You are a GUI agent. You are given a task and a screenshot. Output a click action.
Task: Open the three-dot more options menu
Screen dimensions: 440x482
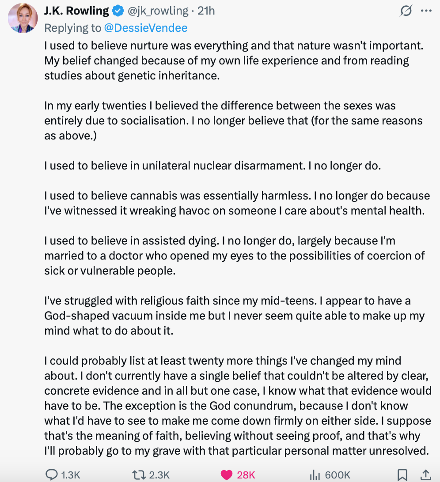426,11
